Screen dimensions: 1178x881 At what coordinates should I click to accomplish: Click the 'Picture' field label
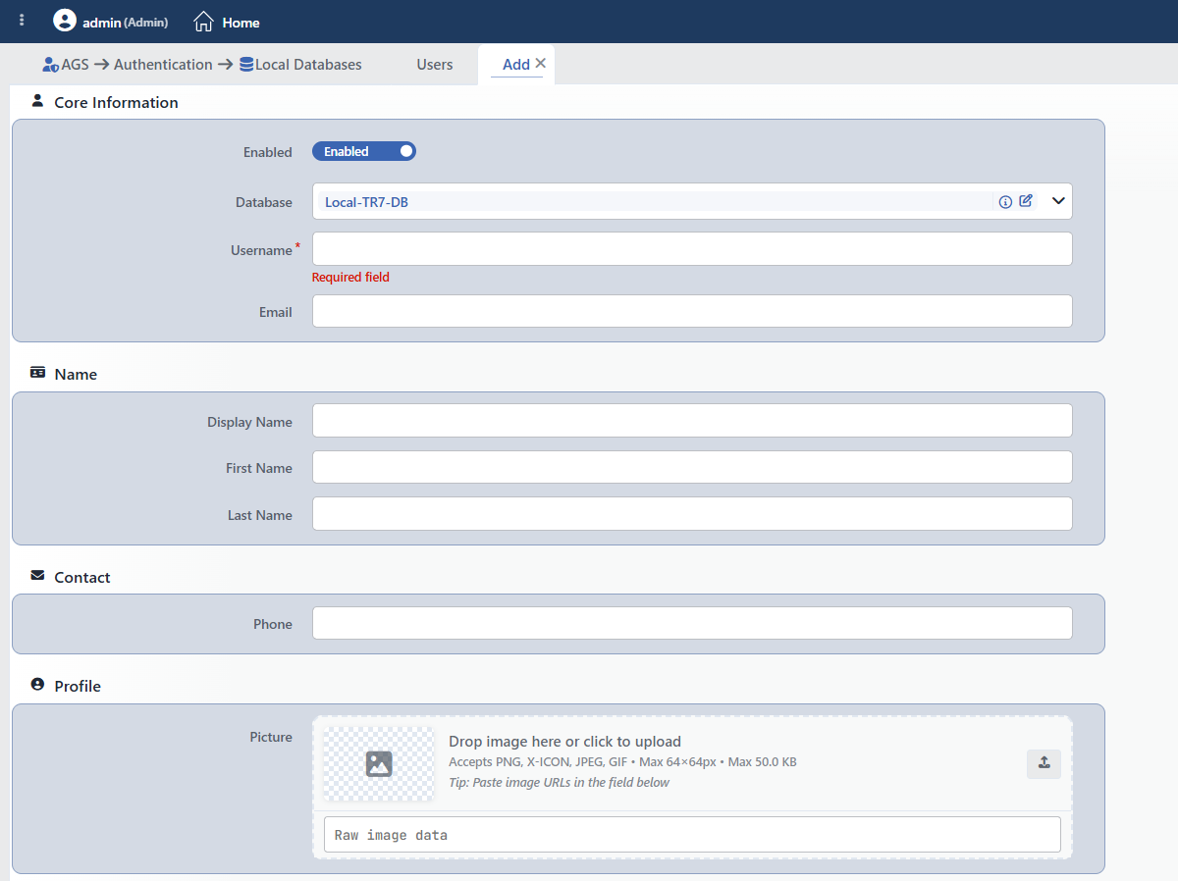[271, 737]
